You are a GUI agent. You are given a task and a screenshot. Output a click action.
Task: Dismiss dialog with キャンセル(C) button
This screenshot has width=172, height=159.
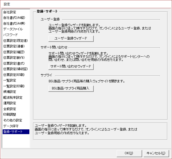(x=156, y=153)
